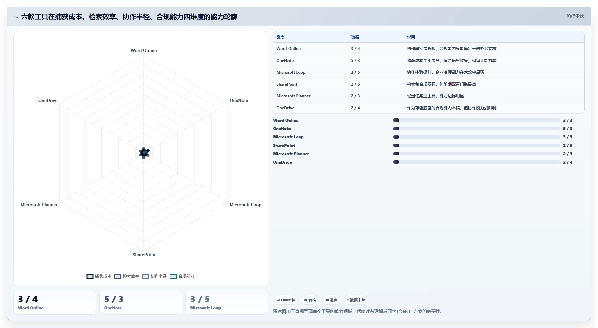Click the OneDrive progress bar
The height and width of the screenshot is (328, 598).
click(x=477, y=162)
